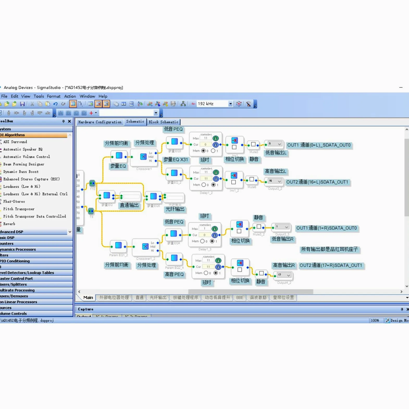
Task: Open the 192 kHz sample rate dropdown
Action: click(x=230, y=104)
